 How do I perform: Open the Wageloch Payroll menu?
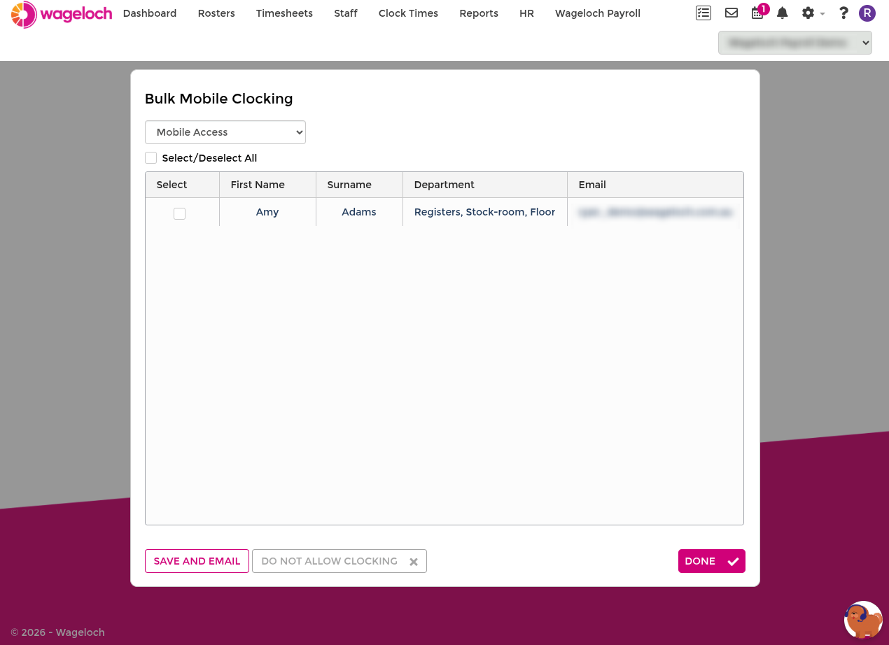pyautogui.click(x=598, y=13)
